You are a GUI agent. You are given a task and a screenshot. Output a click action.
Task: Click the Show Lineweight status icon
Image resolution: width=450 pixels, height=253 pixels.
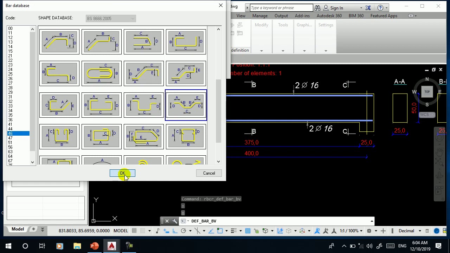(233, 231)
